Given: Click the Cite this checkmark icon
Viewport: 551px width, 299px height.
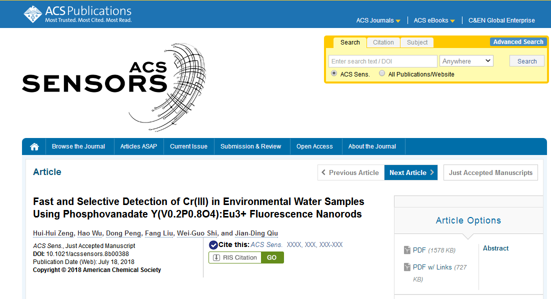Looking at the screenshot, I should (x=213, y=244).
